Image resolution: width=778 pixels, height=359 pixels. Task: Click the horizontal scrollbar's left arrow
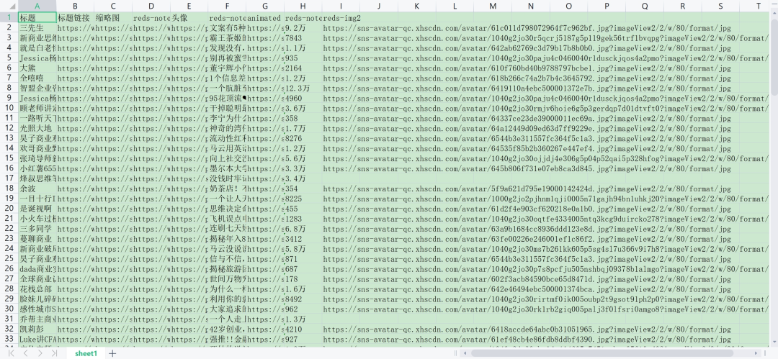click(465, 353)
